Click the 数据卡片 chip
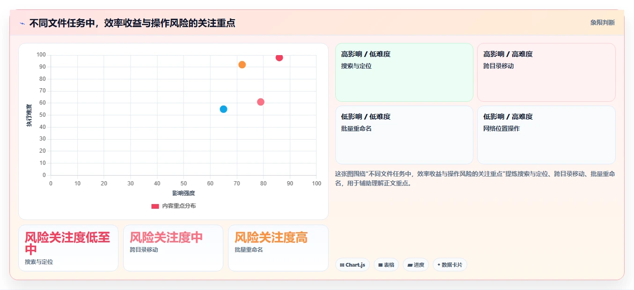The width and height of the screenshot is (634, 290). click(450, 265)
